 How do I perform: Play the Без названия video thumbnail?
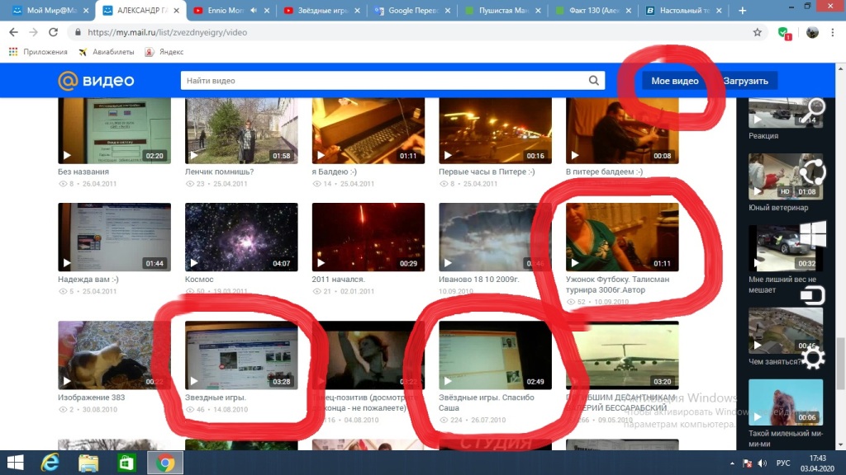(114, 131)
